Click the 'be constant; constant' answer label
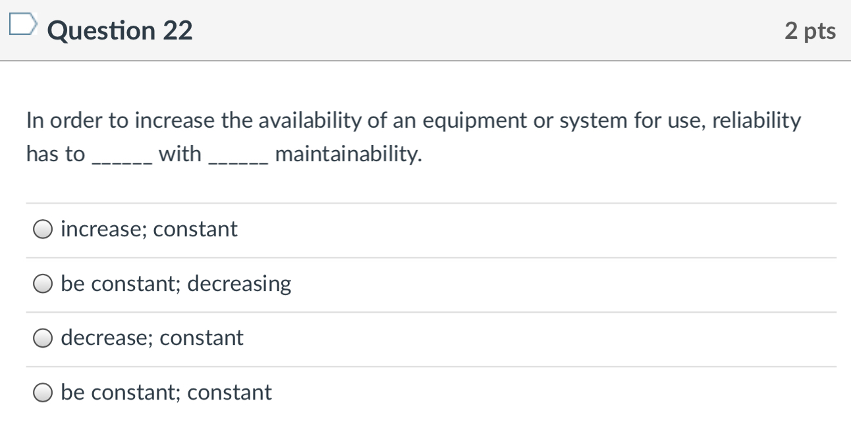The image size is (851, 447). 165,392
